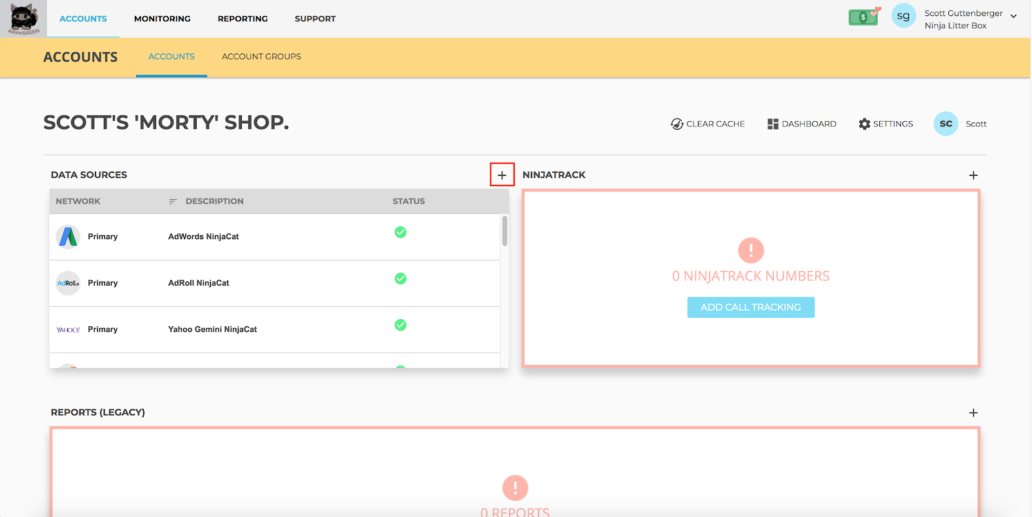Click the 'sg' user avatar
The height and width of the screenshot is (517, 1032).
tap(903, 16)
